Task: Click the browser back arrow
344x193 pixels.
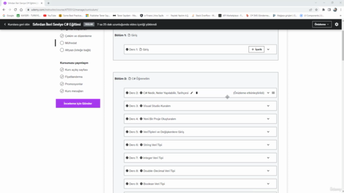Action: [x=4, y=10]
